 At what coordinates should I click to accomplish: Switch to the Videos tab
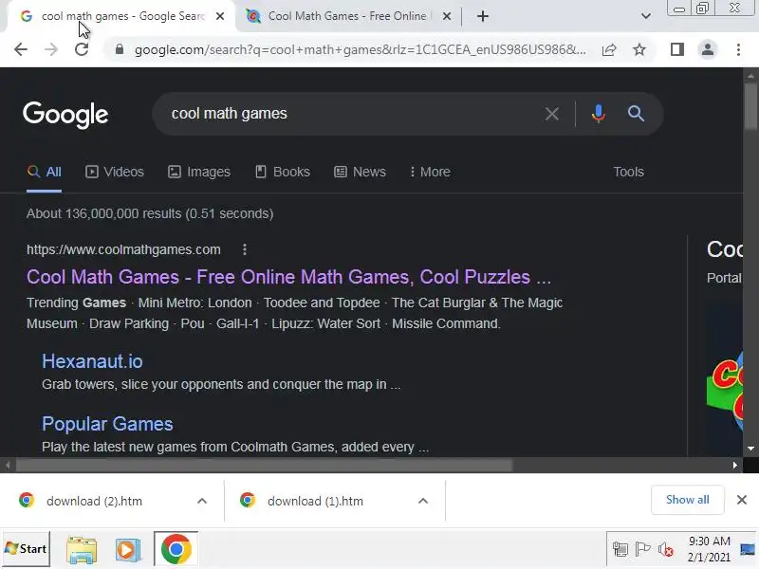(x=115, y=173)
